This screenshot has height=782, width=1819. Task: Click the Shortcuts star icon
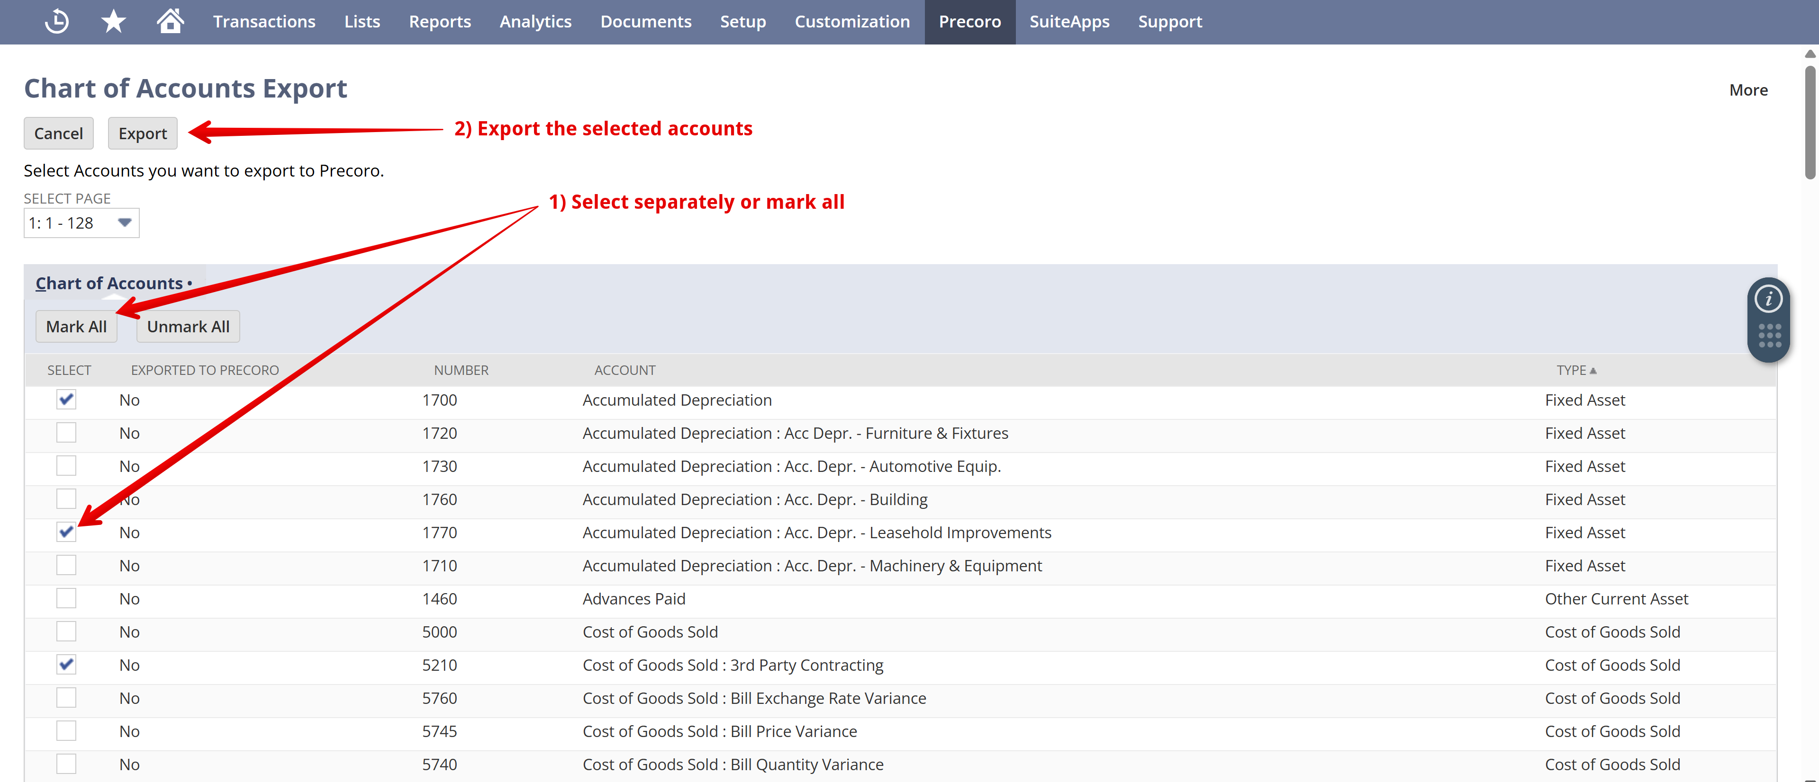pos(113,21)
